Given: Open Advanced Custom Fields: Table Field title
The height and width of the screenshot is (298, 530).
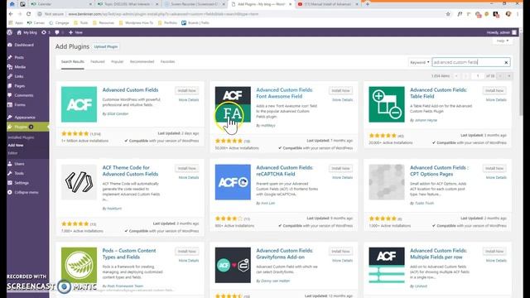Looking at the screenshot, I should (438, 94).
